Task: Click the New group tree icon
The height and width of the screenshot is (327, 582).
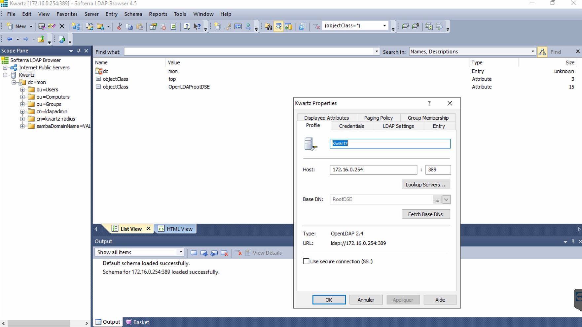Action: [x=76, y=26]
